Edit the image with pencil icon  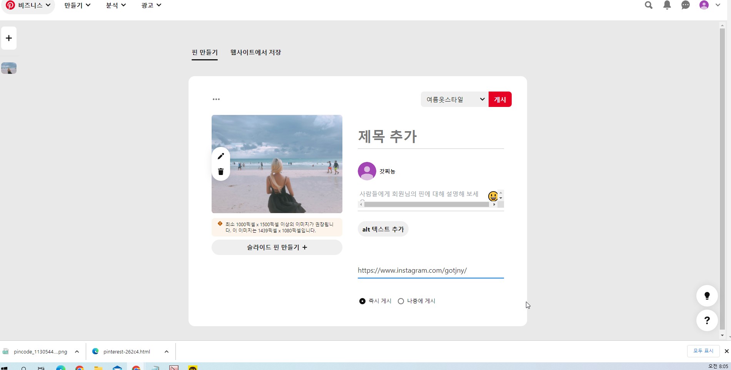[221, 156]
